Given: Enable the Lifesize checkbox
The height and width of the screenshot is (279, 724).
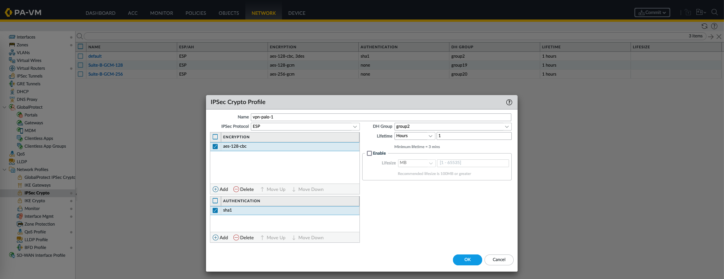Looking at the screenshot, I should tap(369, 154).
